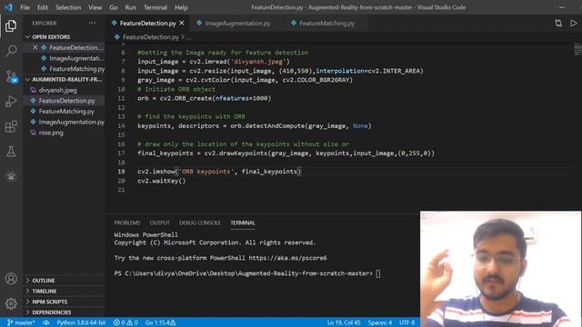Screen dimensions: 582x327
Task: Open the Extensions view
Action: tap(11, 126)
